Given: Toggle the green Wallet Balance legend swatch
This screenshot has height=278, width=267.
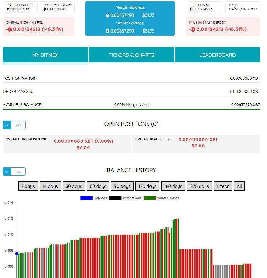Looking at the screenshot, I should [150, 198].
